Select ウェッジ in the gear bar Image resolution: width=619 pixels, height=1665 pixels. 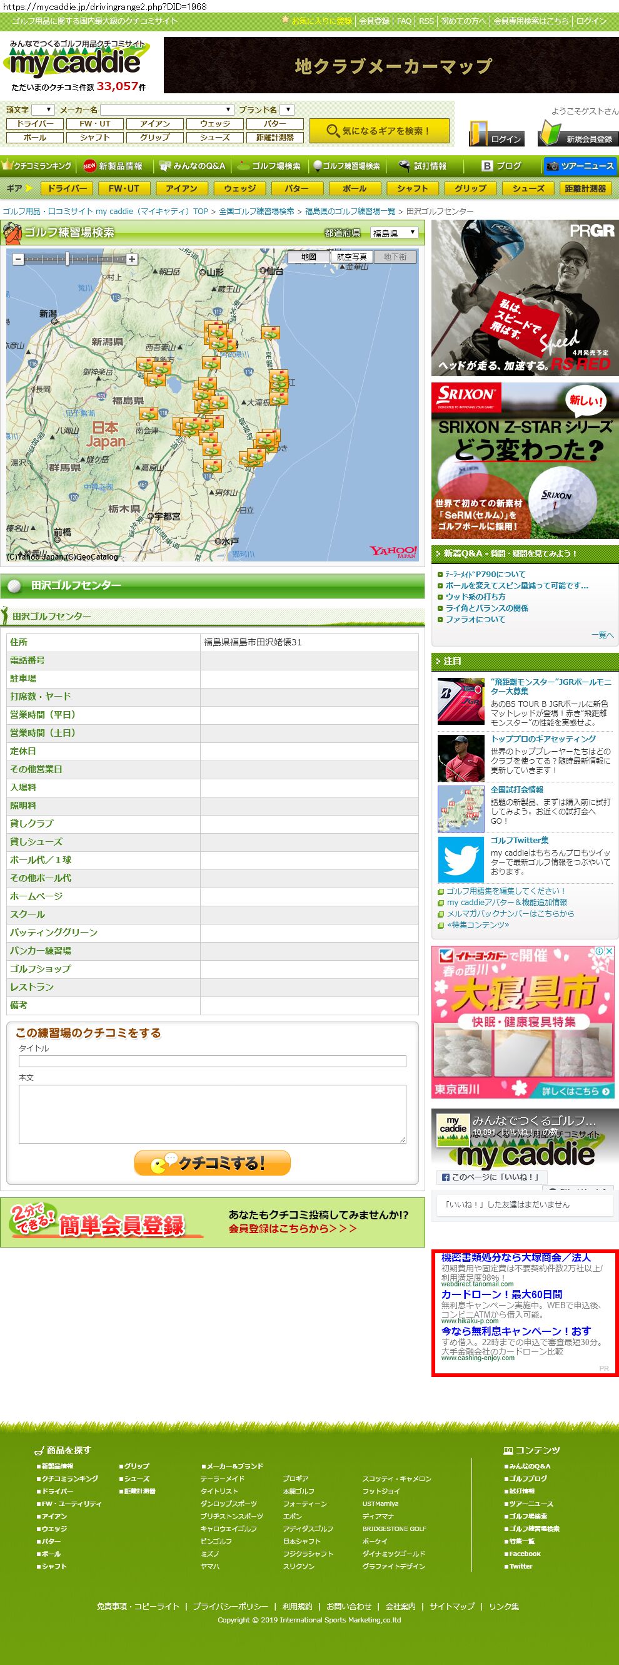tap(239, 188)
